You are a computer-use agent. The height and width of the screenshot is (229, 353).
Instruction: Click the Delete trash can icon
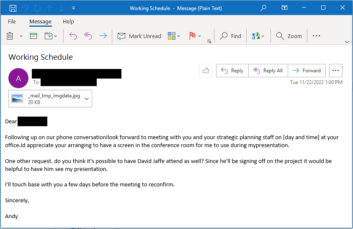[10, 36]
